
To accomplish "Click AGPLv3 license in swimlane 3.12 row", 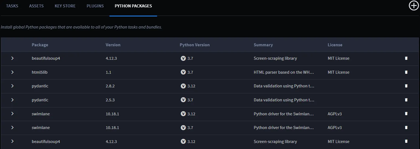I will 335,114.
